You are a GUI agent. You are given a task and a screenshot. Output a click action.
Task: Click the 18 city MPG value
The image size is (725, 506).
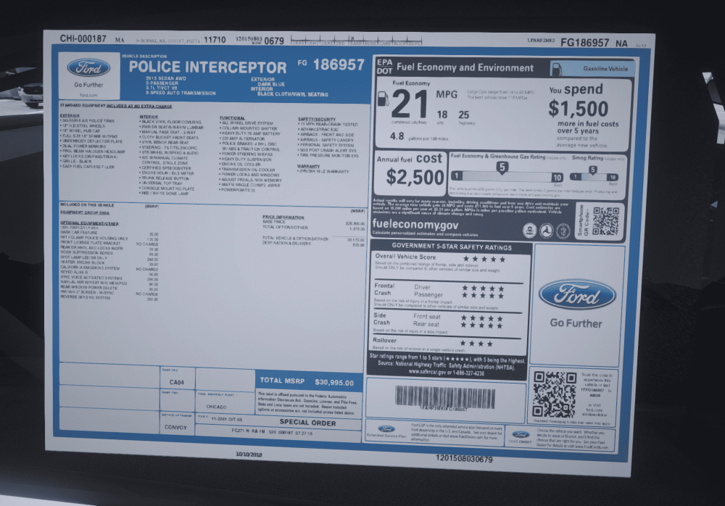pyautogui.click(x=442, y=115)
